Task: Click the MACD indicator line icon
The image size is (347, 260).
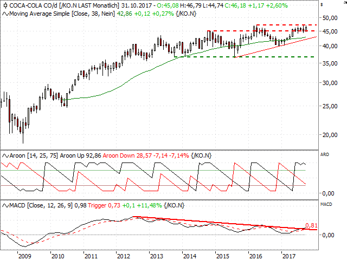Action: coord(5,206)
